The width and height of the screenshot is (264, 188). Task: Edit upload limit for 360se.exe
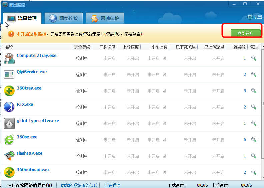click(164, 140)
